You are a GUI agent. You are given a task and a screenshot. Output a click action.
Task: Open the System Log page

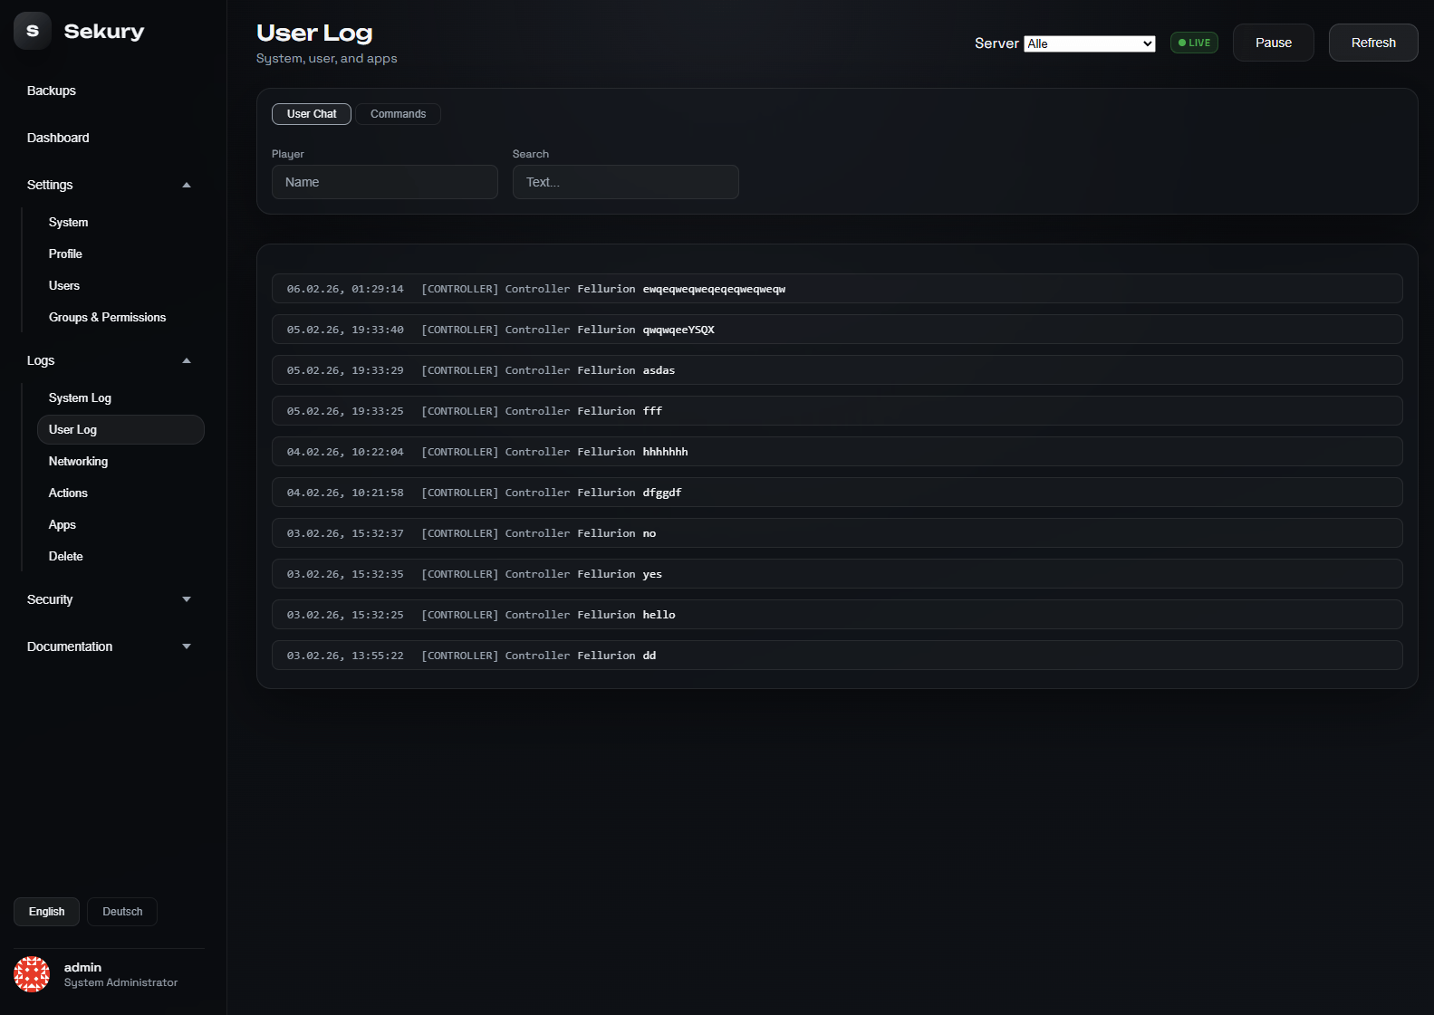click(80, 397)
